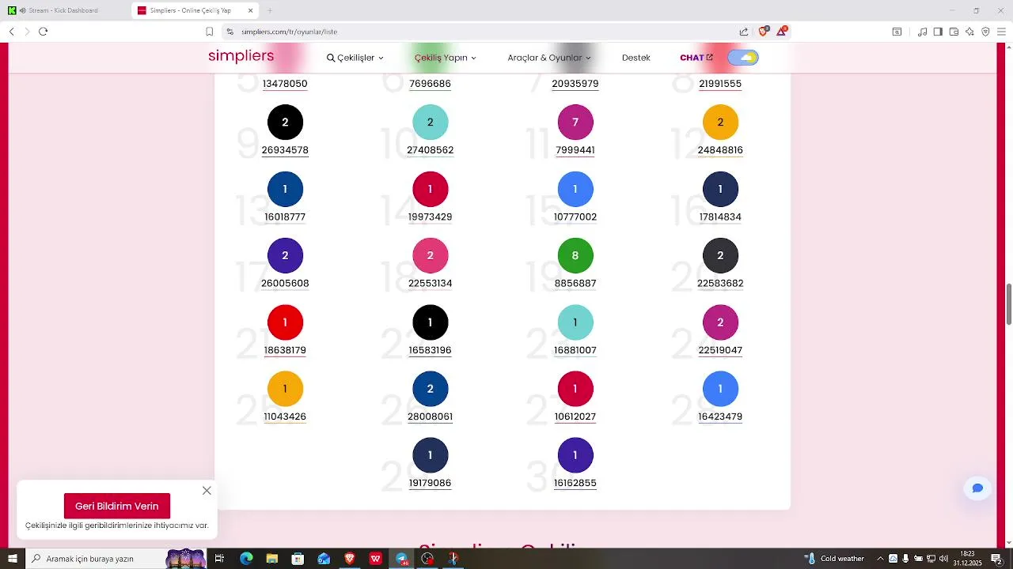
Task: Open the link 26934578
Action: tap(285, 150)
